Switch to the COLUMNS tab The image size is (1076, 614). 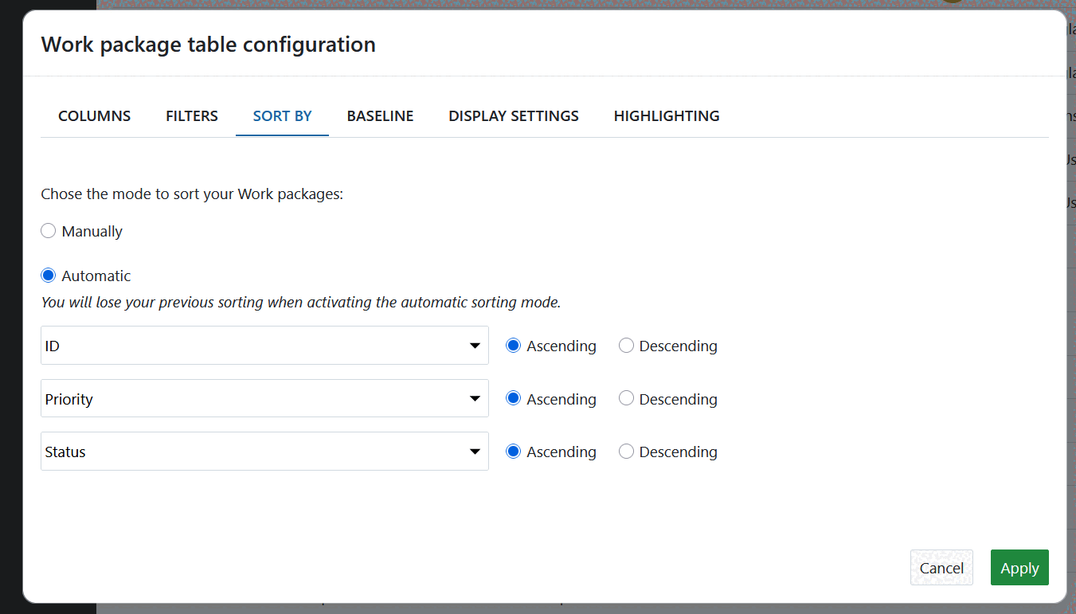click(93, 115)
